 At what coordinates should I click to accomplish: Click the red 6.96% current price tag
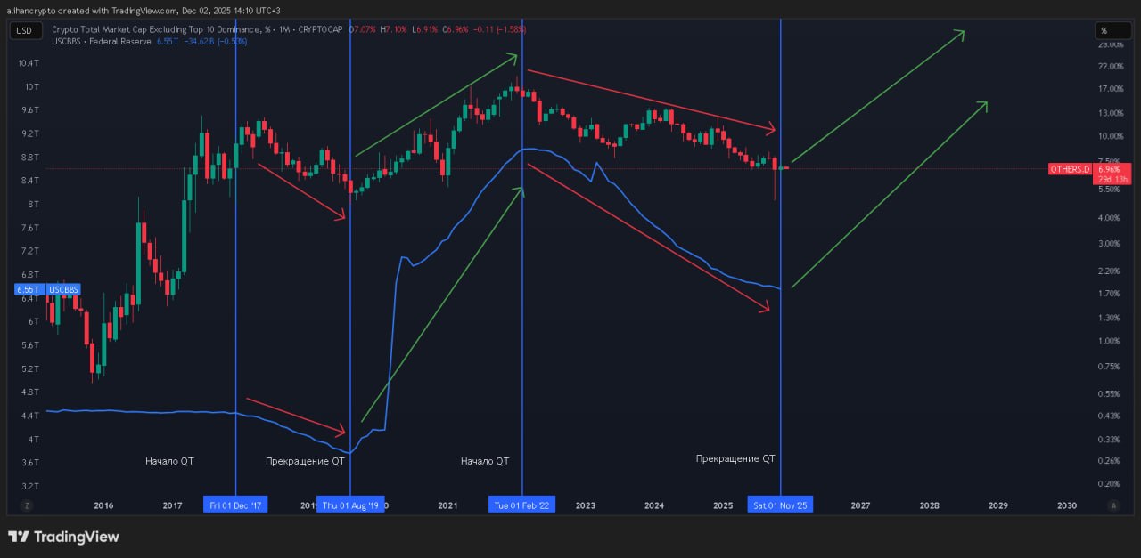(x=1111, y=169)
